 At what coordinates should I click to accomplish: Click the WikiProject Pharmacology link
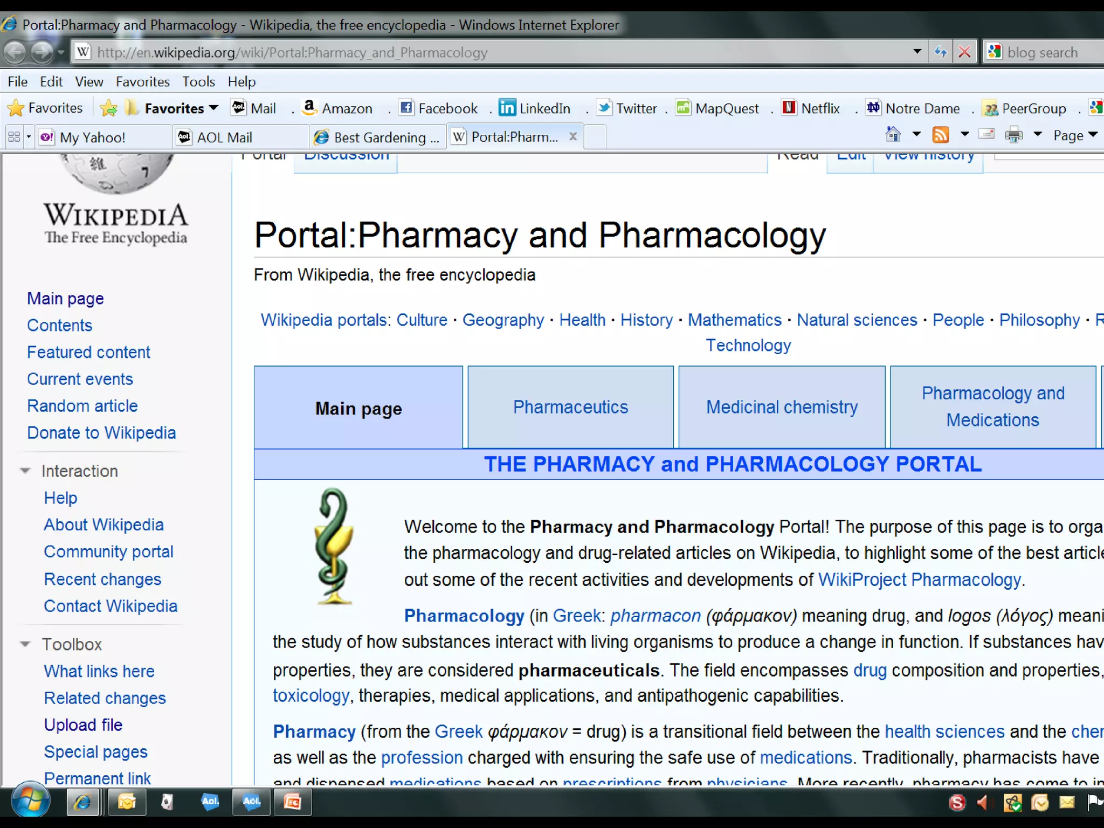[919, 579]
